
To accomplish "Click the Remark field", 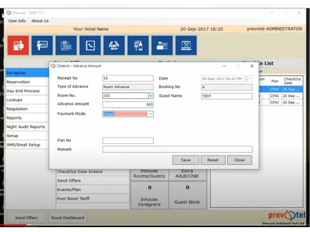I will 177,149.
